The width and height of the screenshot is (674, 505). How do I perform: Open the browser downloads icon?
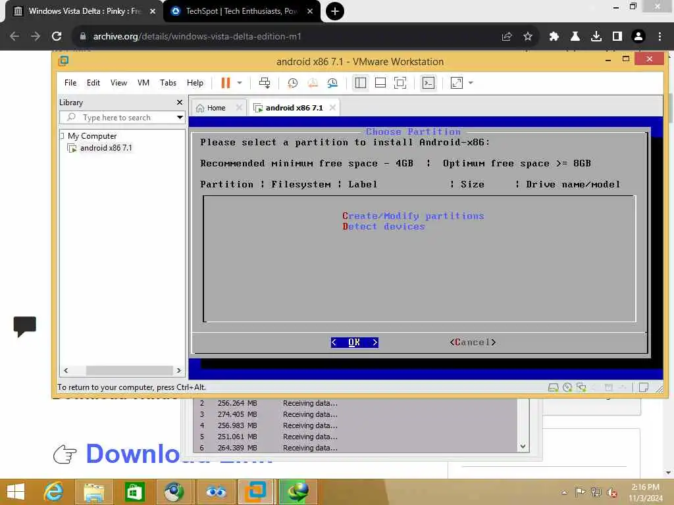tap(596, 37)
